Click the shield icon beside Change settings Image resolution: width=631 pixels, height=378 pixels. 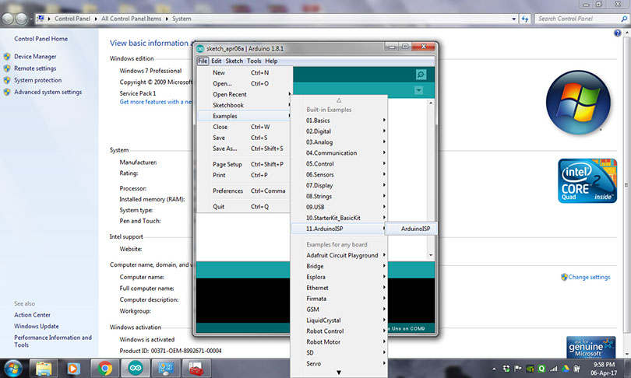564,277
